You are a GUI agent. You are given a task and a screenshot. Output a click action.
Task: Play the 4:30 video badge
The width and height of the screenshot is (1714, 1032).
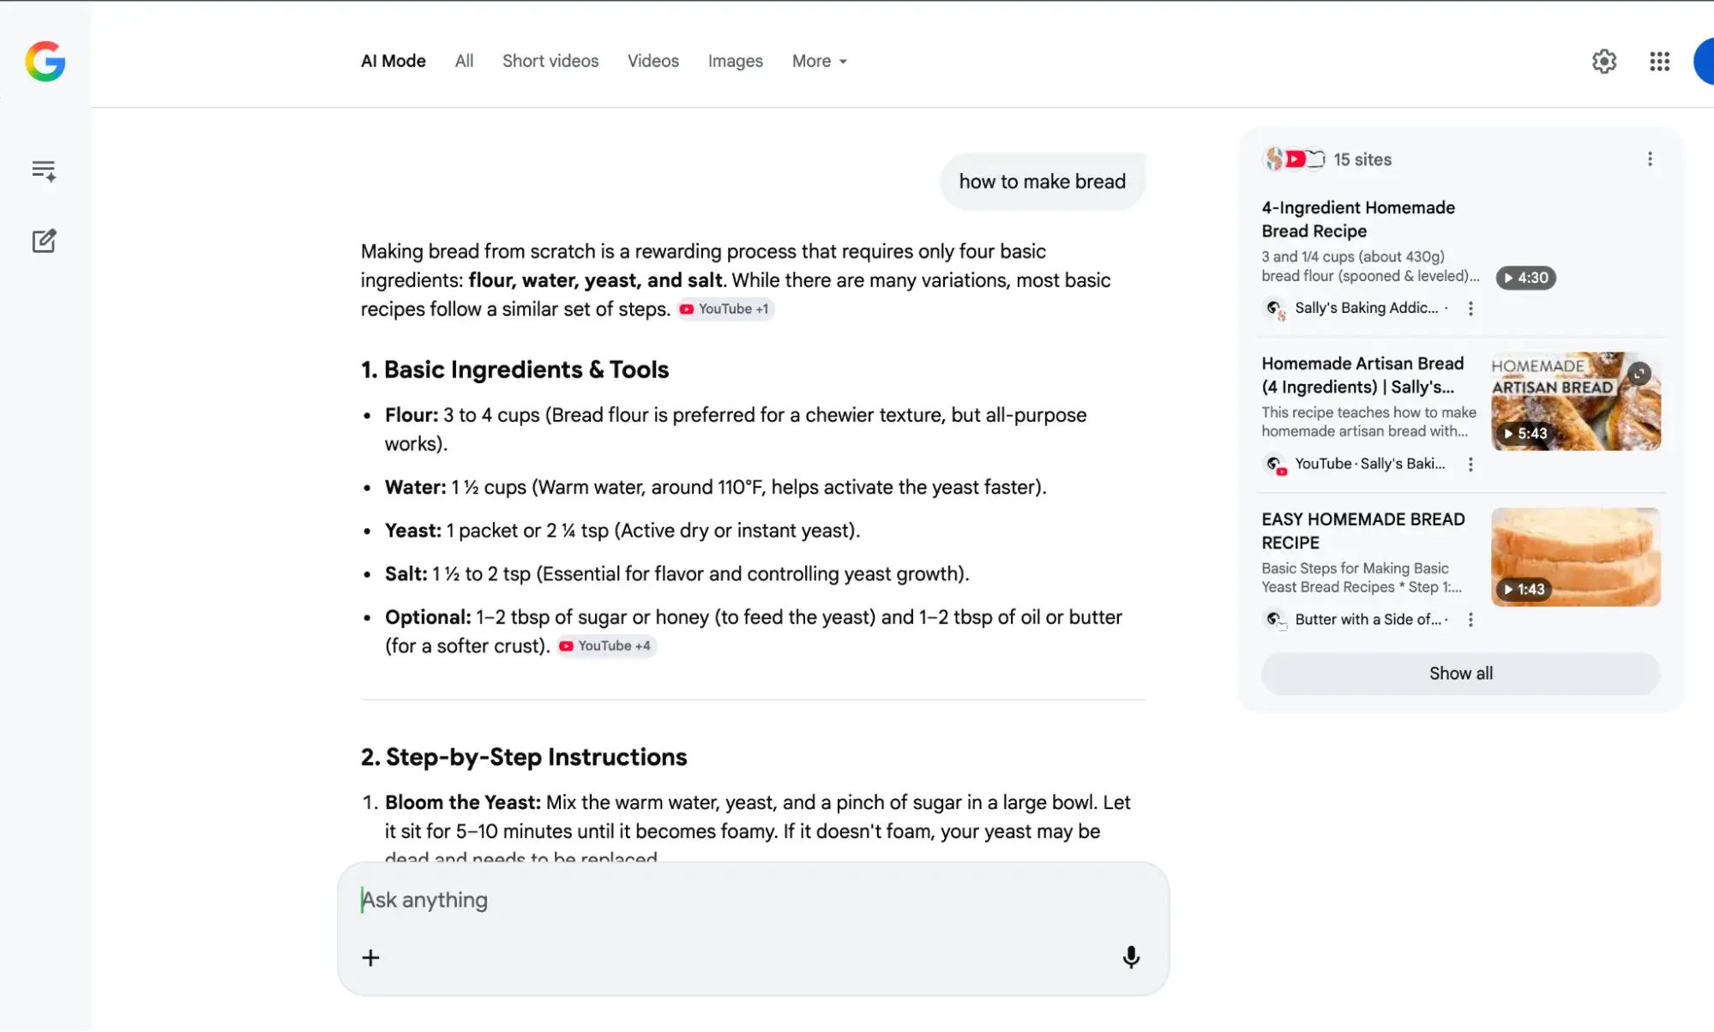tap(1526, 278)
